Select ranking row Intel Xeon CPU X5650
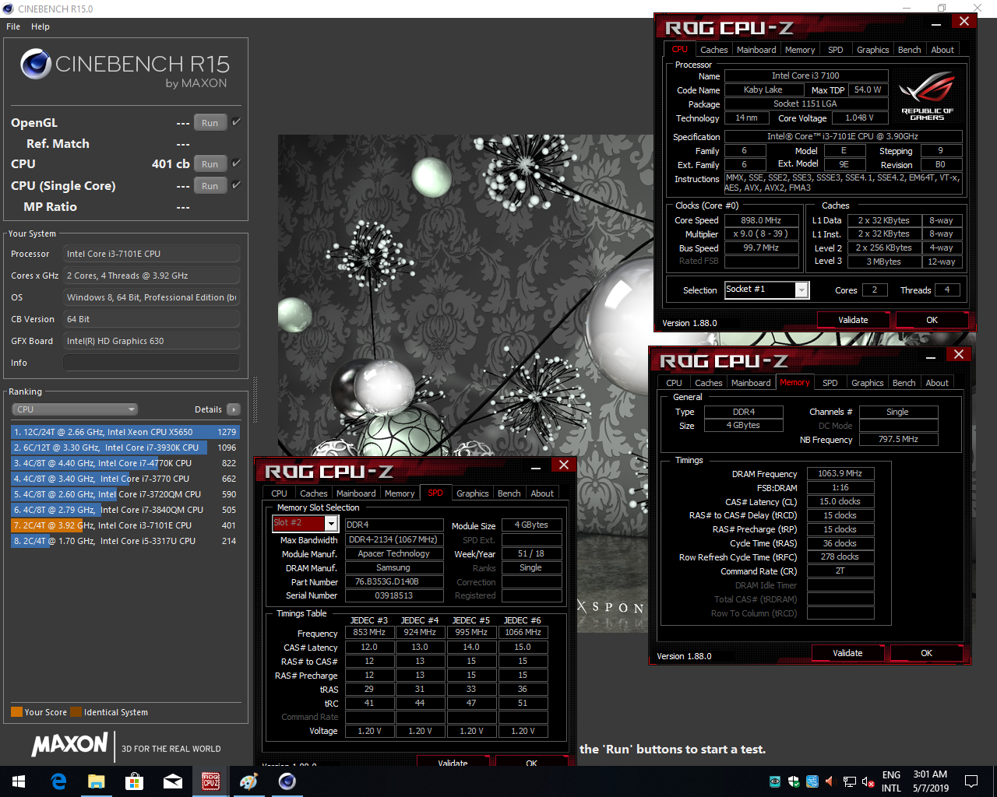Viewport: 997px width, 797px height. (125, 432)
